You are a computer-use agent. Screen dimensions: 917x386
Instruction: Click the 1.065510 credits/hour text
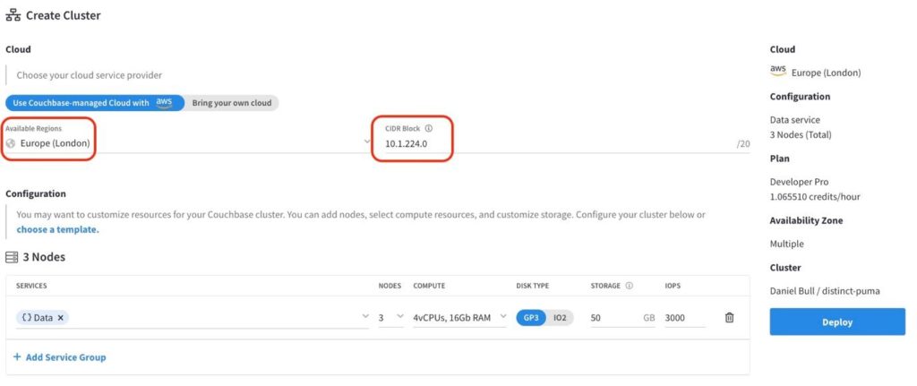[815, 196]
